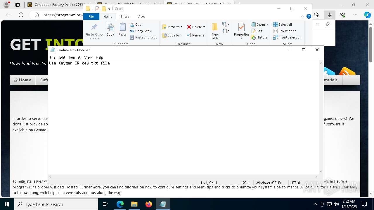Create a New folder from the ribbon
The height and width of the screenshot is (210, 374).
[215, 32]
